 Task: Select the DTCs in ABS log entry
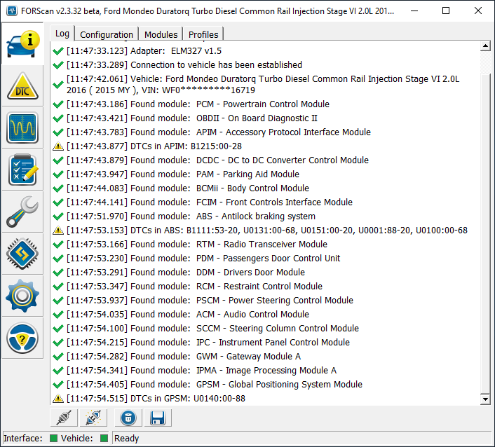point(266,231)
